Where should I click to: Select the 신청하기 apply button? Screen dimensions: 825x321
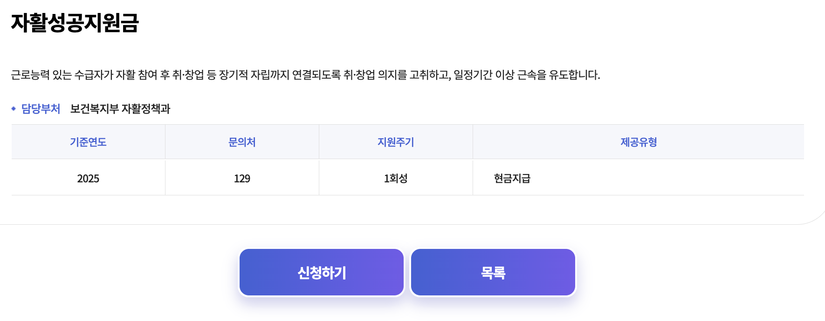(x=321, y=272)
